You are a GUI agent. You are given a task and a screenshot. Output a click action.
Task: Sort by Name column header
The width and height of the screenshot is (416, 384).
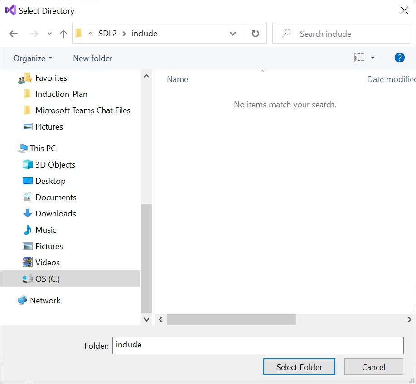click(x=178, y=79)
